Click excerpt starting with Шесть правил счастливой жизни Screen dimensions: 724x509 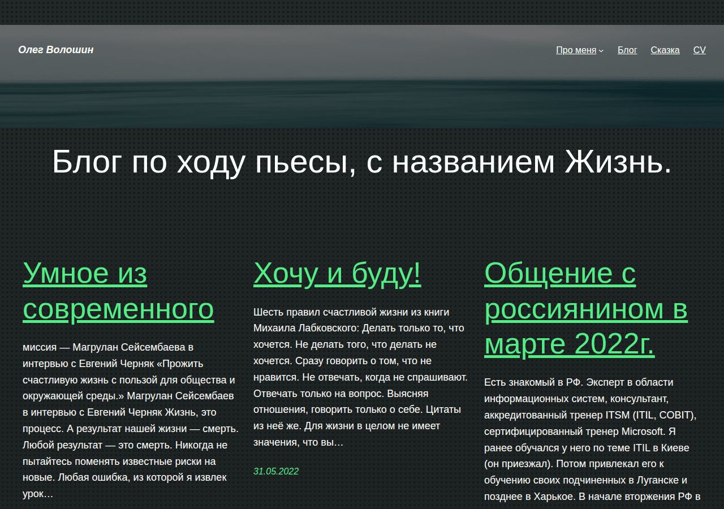coord(361,377)
